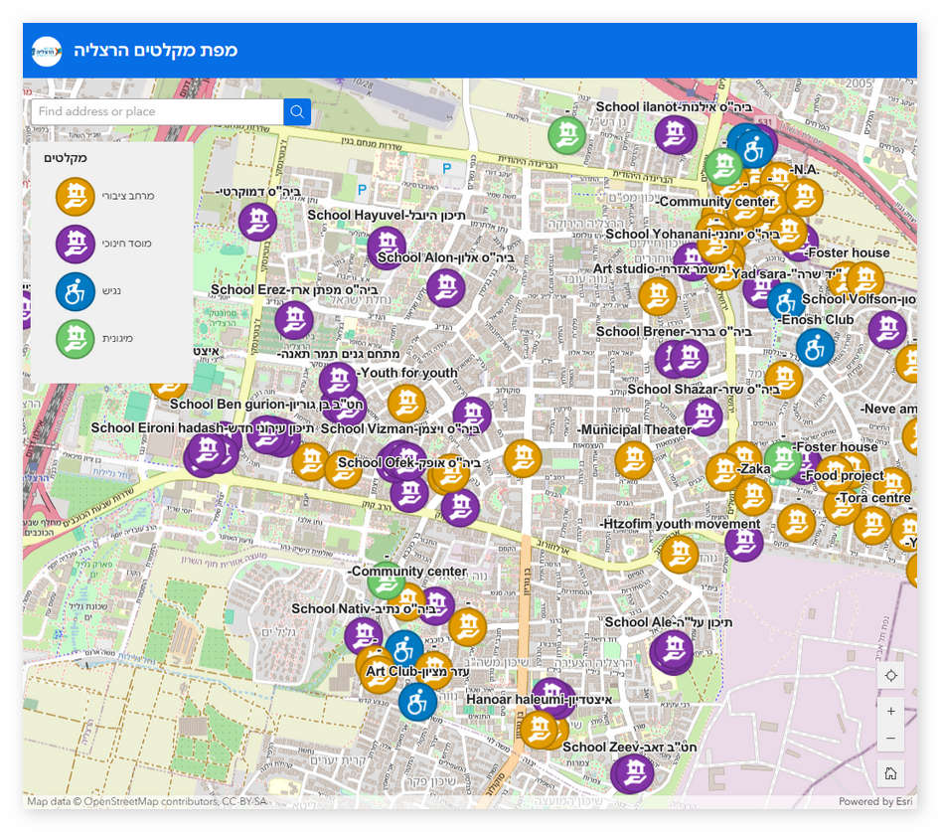Click the blue accessible legend icon

[75, 291]
